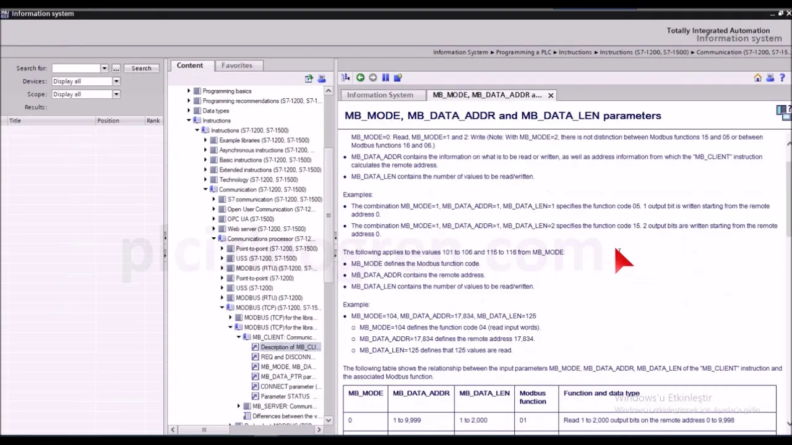Click the blue question mark help icon

tap(782, 78)
